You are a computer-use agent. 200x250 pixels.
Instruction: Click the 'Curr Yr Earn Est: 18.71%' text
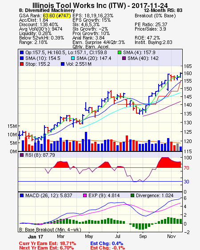coord(48,244)
